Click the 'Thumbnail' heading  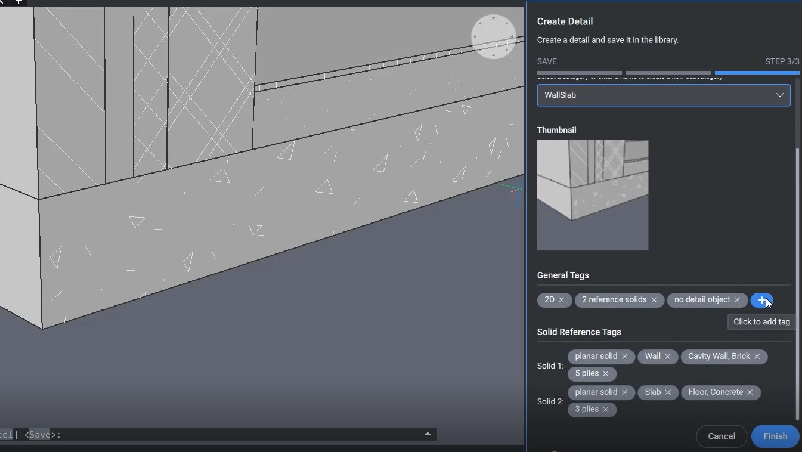point(557,130)
